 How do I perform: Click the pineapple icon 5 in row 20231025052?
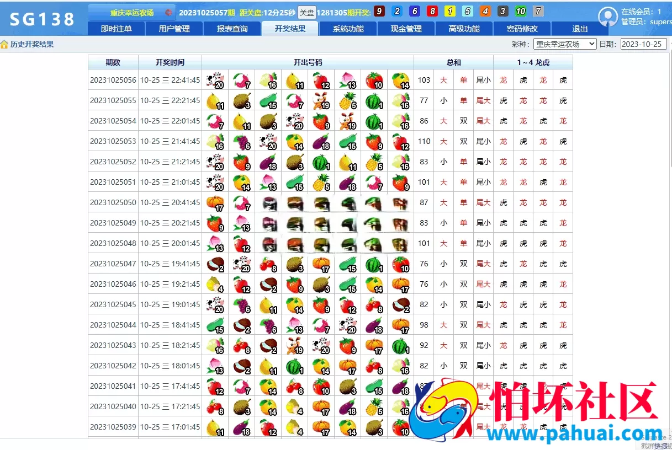point(374,162)
